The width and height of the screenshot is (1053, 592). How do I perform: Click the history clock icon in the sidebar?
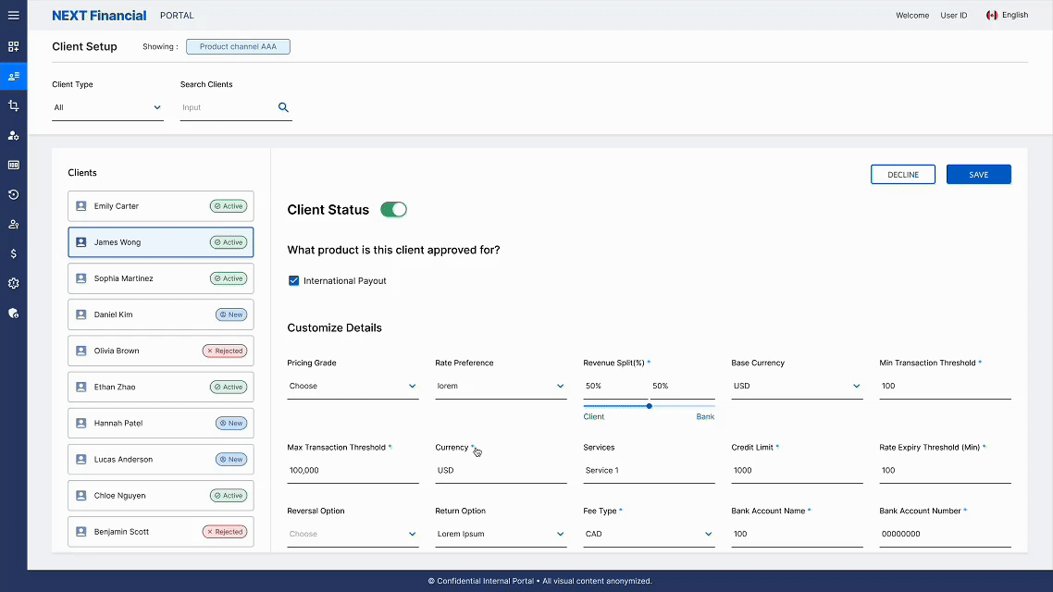13,194
